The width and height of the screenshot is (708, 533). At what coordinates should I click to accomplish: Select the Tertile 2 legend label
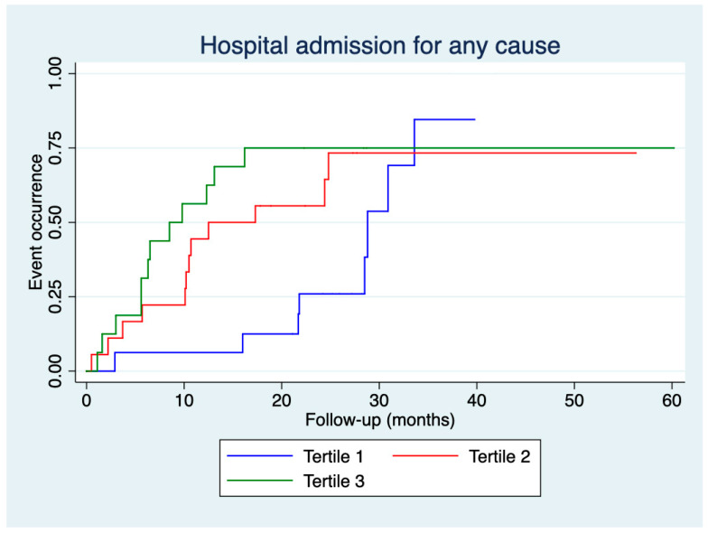[499, 457]
